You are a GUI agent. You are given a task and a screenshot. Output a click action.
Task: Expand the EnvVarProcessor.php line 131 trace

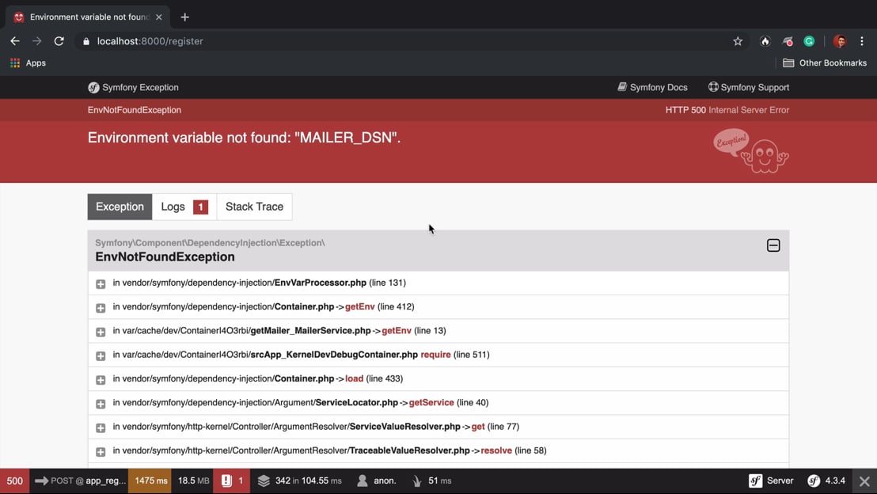[101, 283]
